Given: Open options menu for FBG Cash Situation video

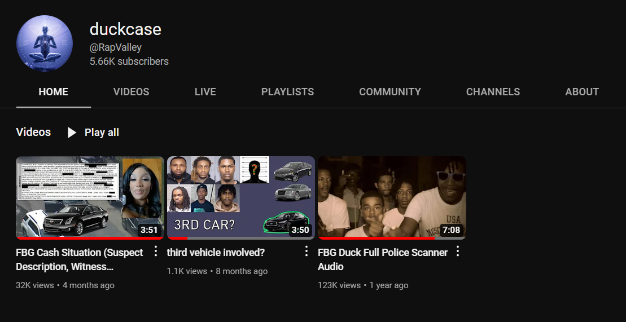Looking at the screenshot, I should click(156, 251).
